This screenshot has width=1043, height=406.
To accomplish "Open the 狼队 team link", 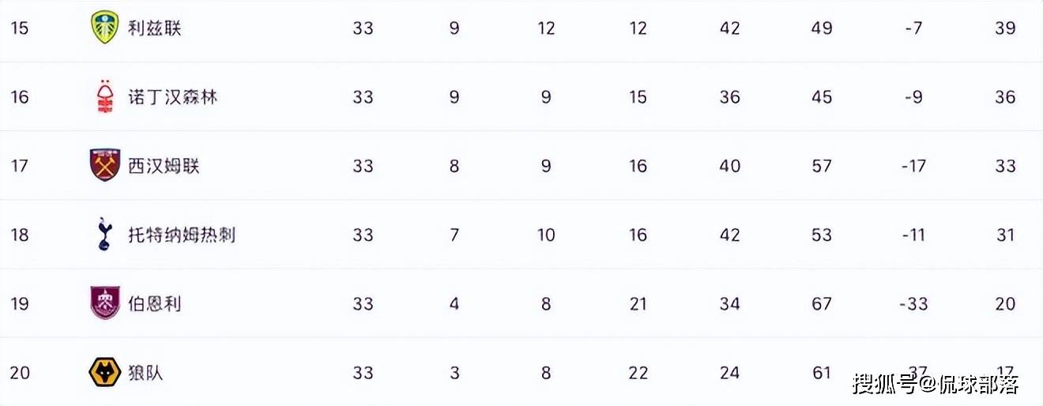I will (x=146, y=373).
